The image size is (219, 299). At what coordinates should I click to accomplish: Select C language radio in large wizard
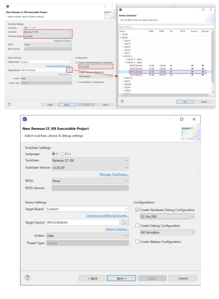click(54, 154)
